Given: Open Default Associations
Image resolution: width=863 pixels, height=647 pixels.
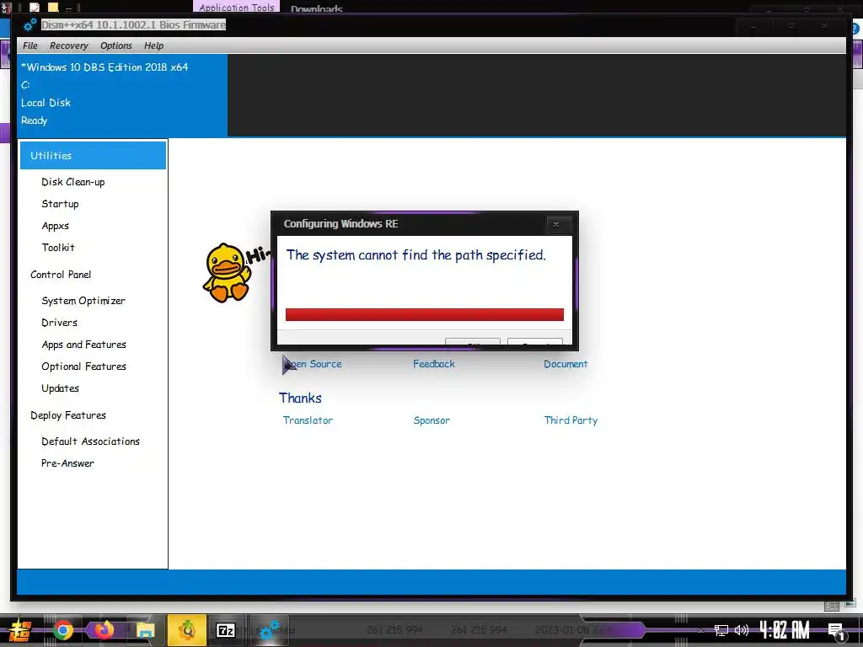Looking at the screenshot, I should pos(91,441).
